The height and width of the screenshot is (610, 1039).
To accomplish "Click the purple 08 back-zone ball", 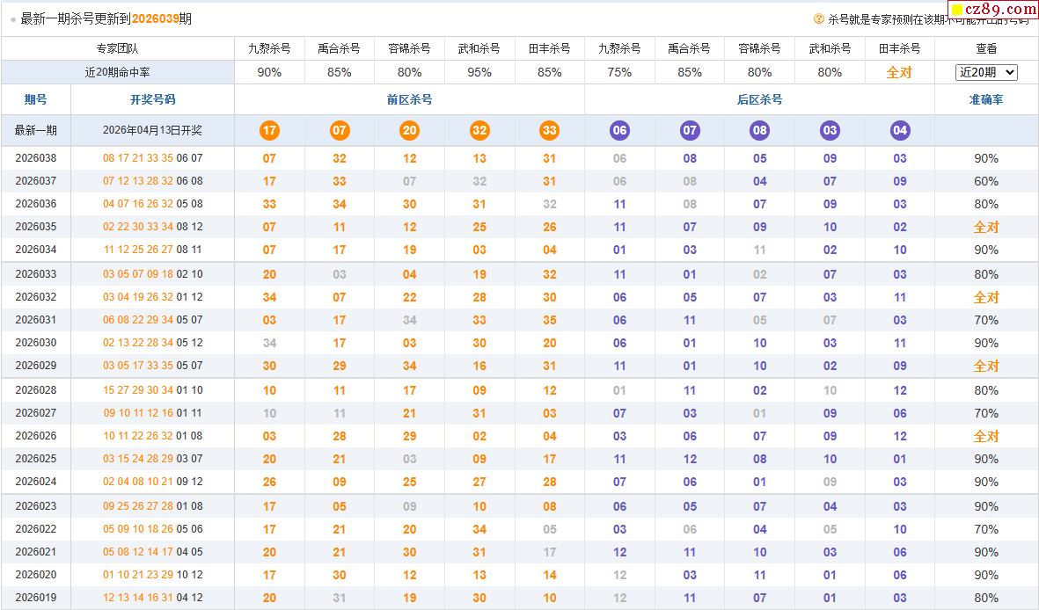I will click(760, 131).
